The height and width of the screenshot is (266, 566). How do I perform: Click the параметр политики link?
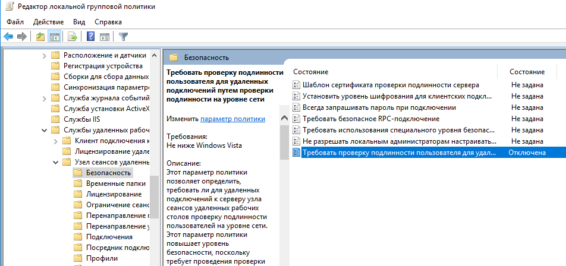(x=232, y=119)
